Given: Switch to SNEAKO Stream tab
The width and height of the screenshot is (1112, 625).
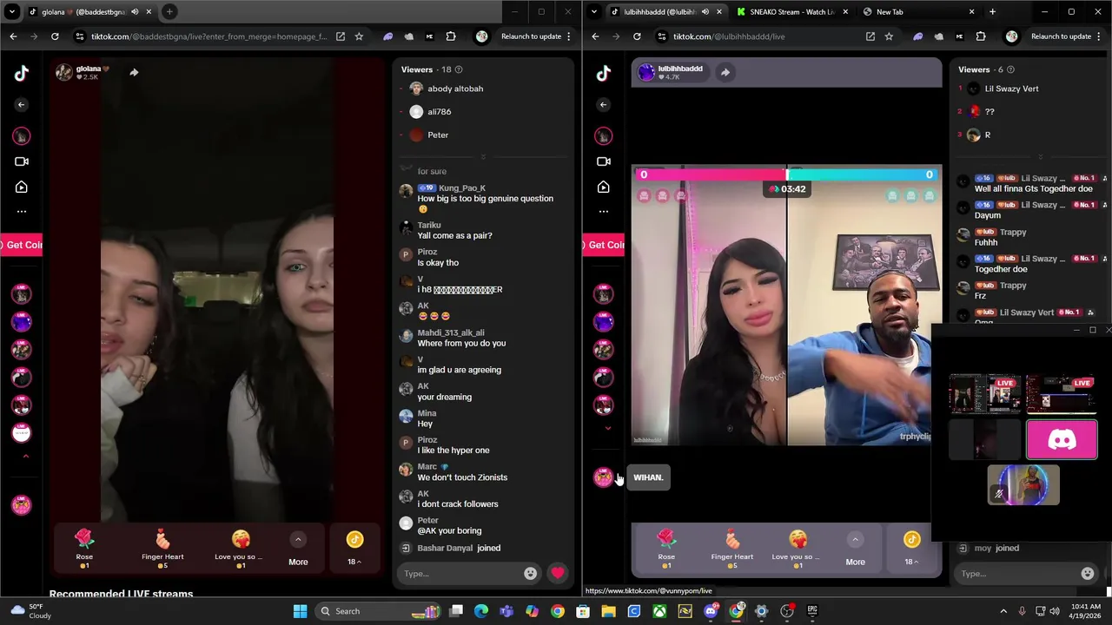Looking at the screenshot, I should [791, 12].
